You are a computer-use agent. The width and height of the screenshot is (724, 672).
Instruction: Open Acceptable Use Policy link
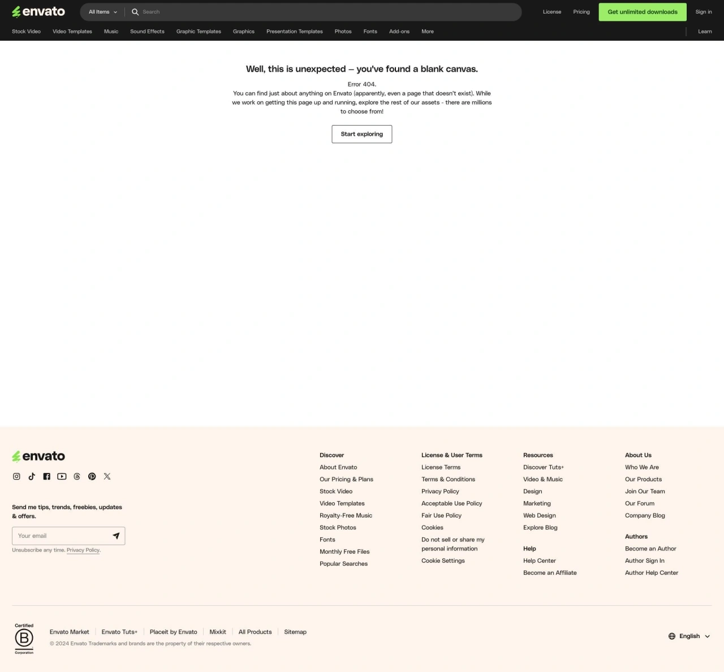point(451,503)
